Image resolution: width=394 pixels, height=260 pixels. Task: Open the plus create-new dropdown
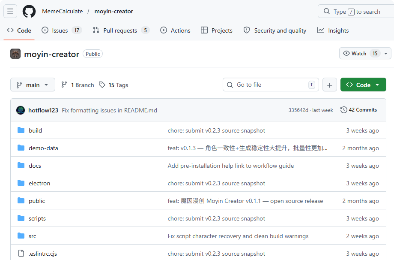(x=329, y=85)
